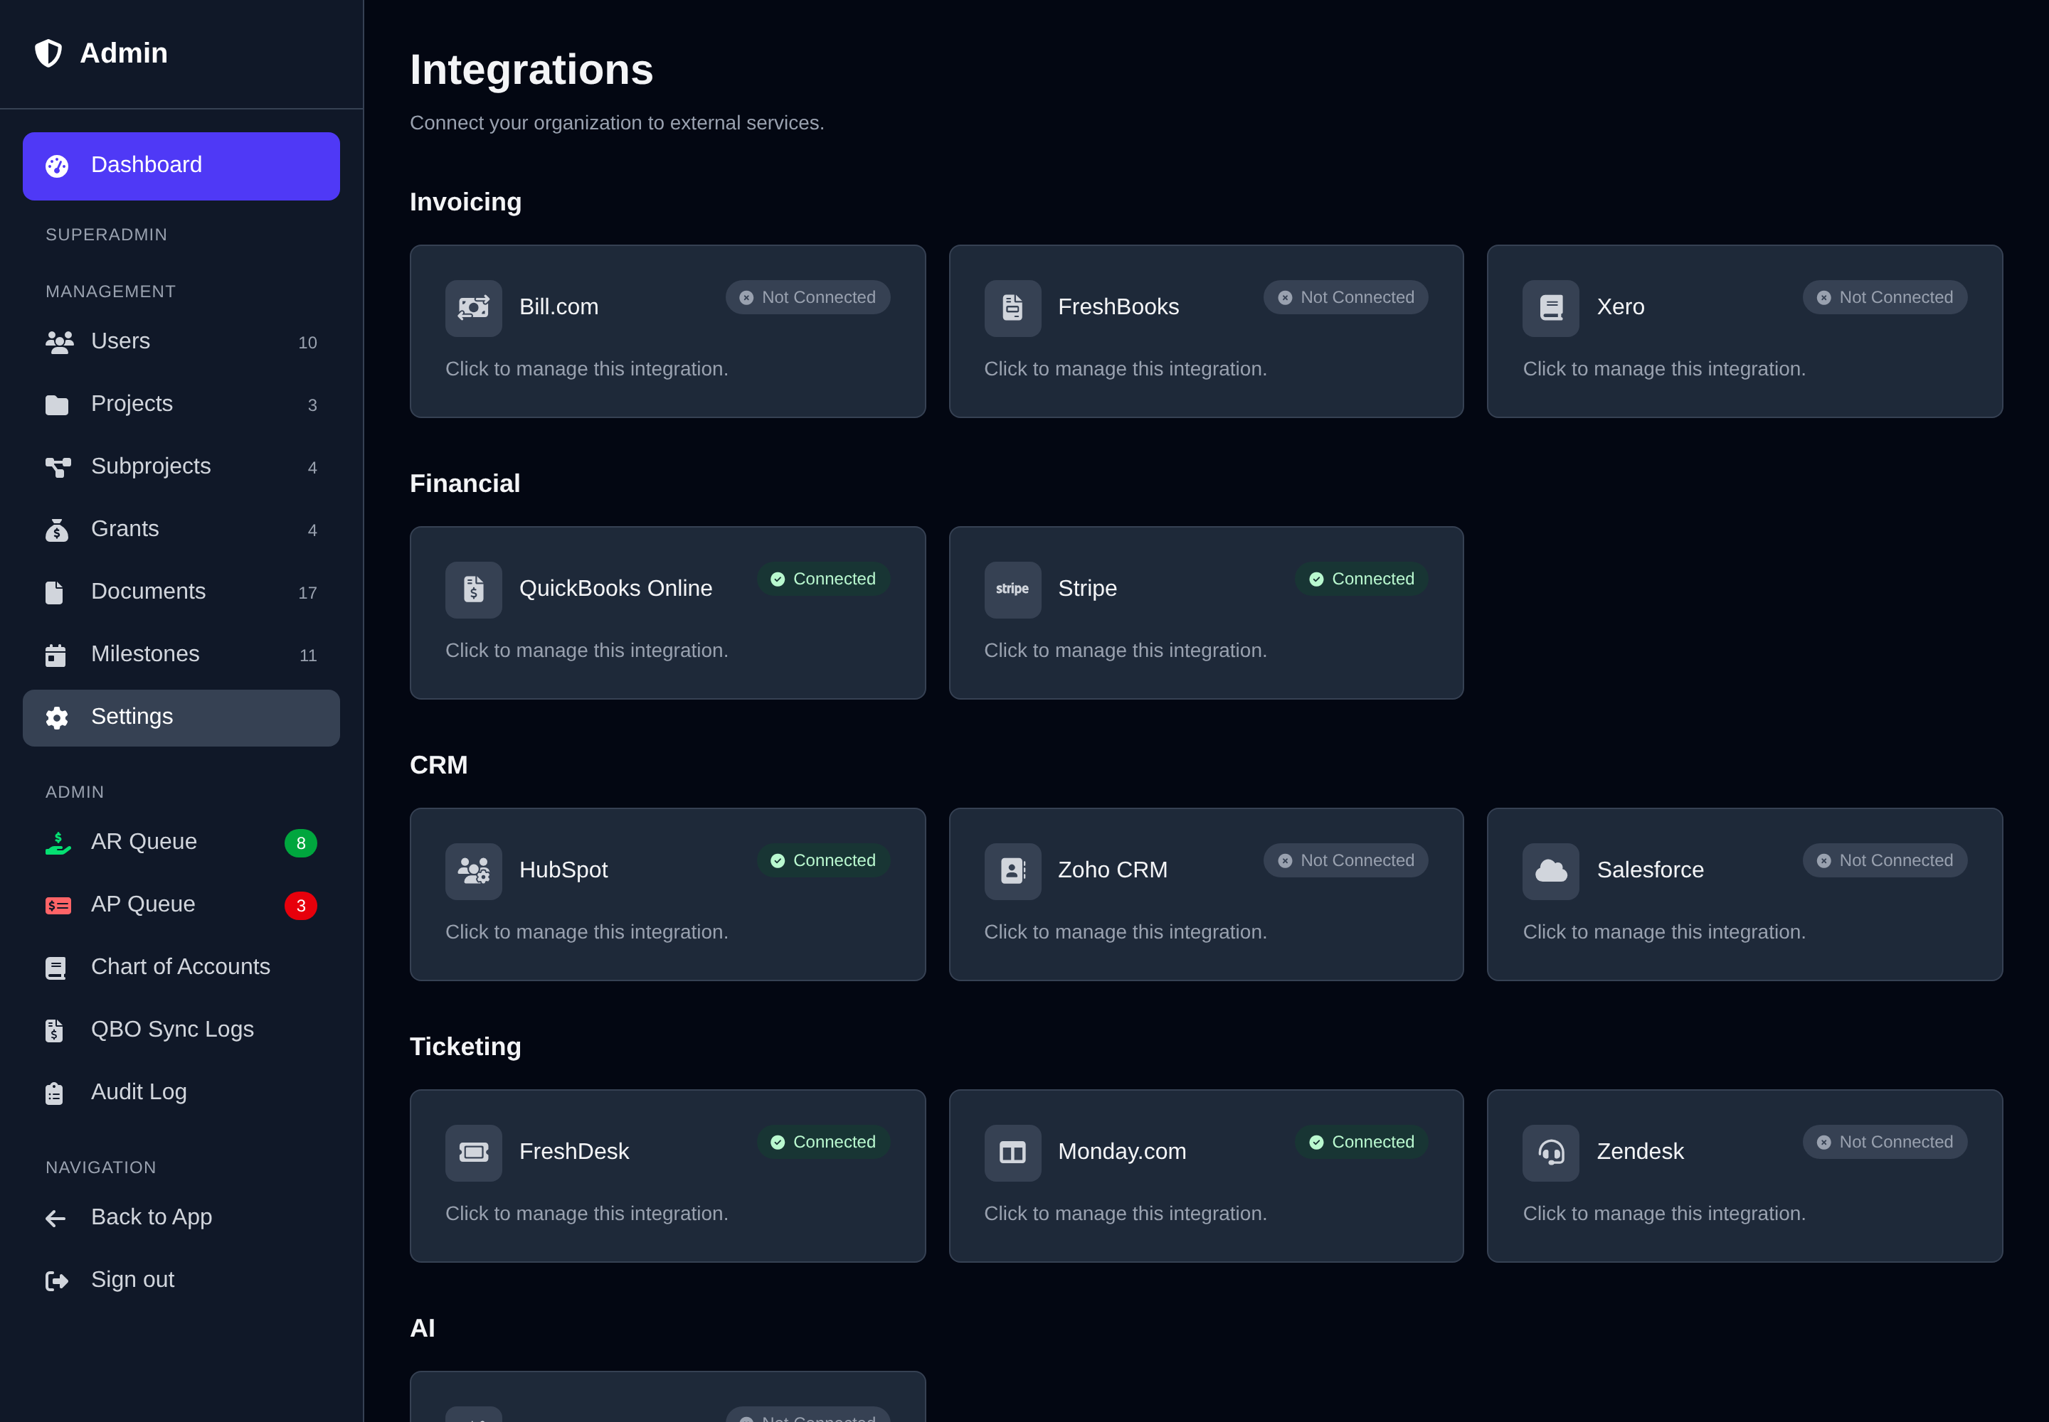Click the Milestones count 11
The width and height of the screenshot is (2049, 1422).
coord(307,656)
